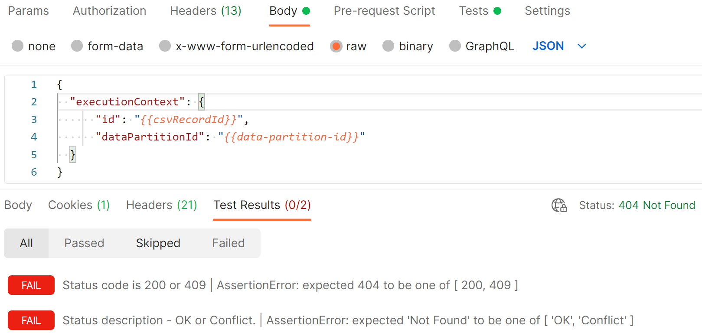Image resolution: width=702 pixels, height=333 pixels.
Task: Click the network globe lock icon
Action: coord(559,205)
